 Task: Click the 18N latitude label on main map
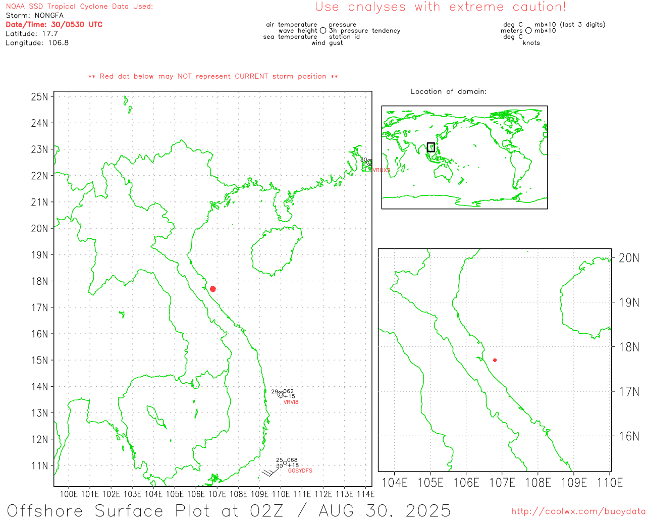click(x=39, y=281)
